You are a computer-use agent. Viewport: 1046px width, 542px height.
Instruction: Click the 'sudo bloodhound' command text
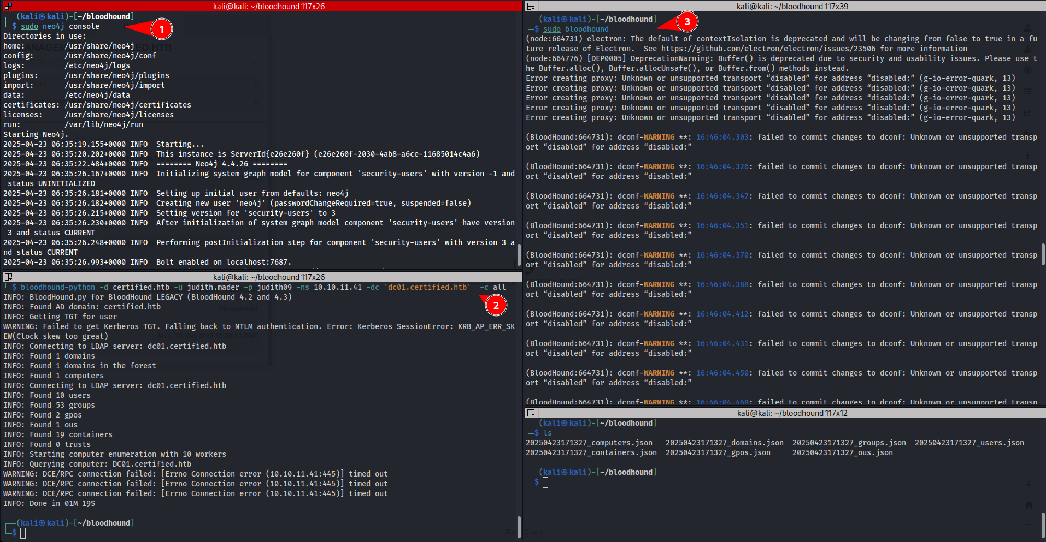click(x=576, y=29)
